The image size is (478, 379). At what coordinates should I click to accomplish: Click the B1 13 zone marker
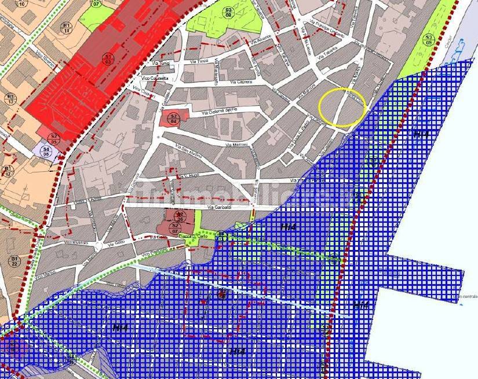coord(10,98)
